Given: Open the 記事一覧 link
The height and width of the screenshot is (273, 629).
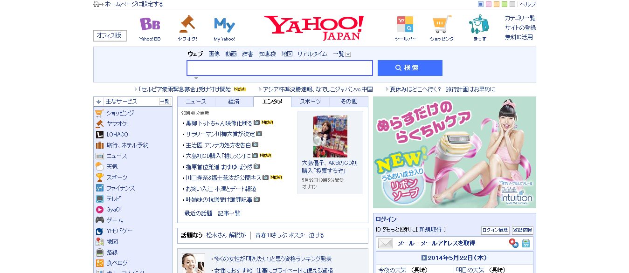Looking at the screenshot, I should click(x=229, y=213).
